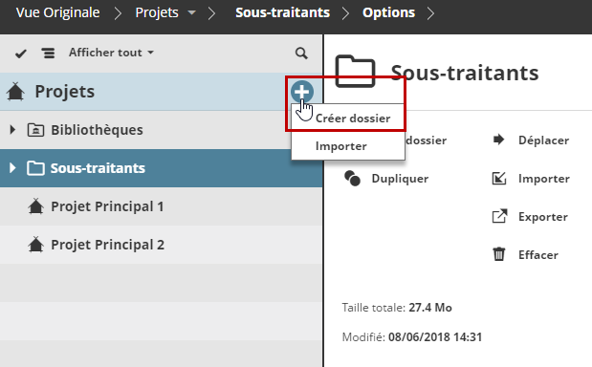Click Sous-traitants in the breadcrumb
592x367 pixels.
click(282, 12)
